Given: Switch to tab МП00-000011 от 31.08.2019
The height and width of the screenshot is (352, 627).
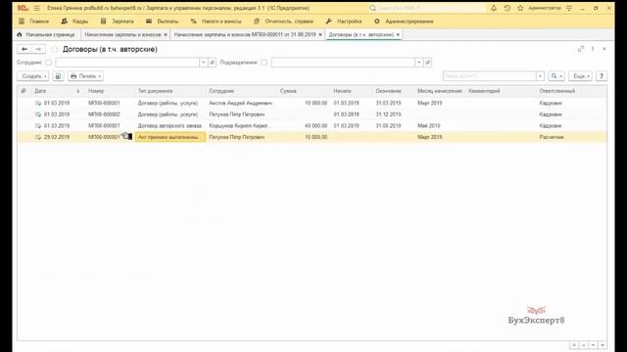Looking at the screenshot, I should [x=245, y=35].
